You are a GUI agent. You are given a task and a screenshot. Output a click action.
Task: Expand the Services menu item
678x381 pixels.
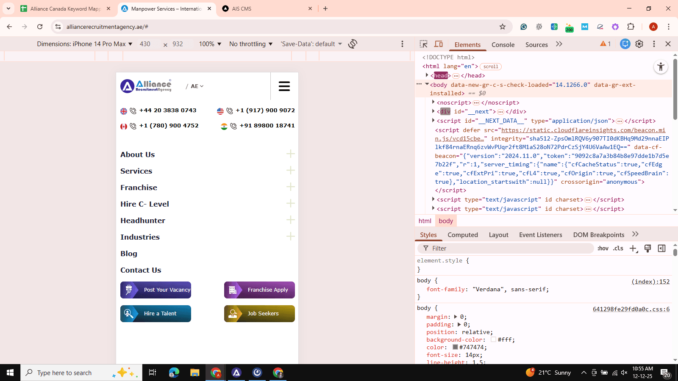tap(290, 171)
